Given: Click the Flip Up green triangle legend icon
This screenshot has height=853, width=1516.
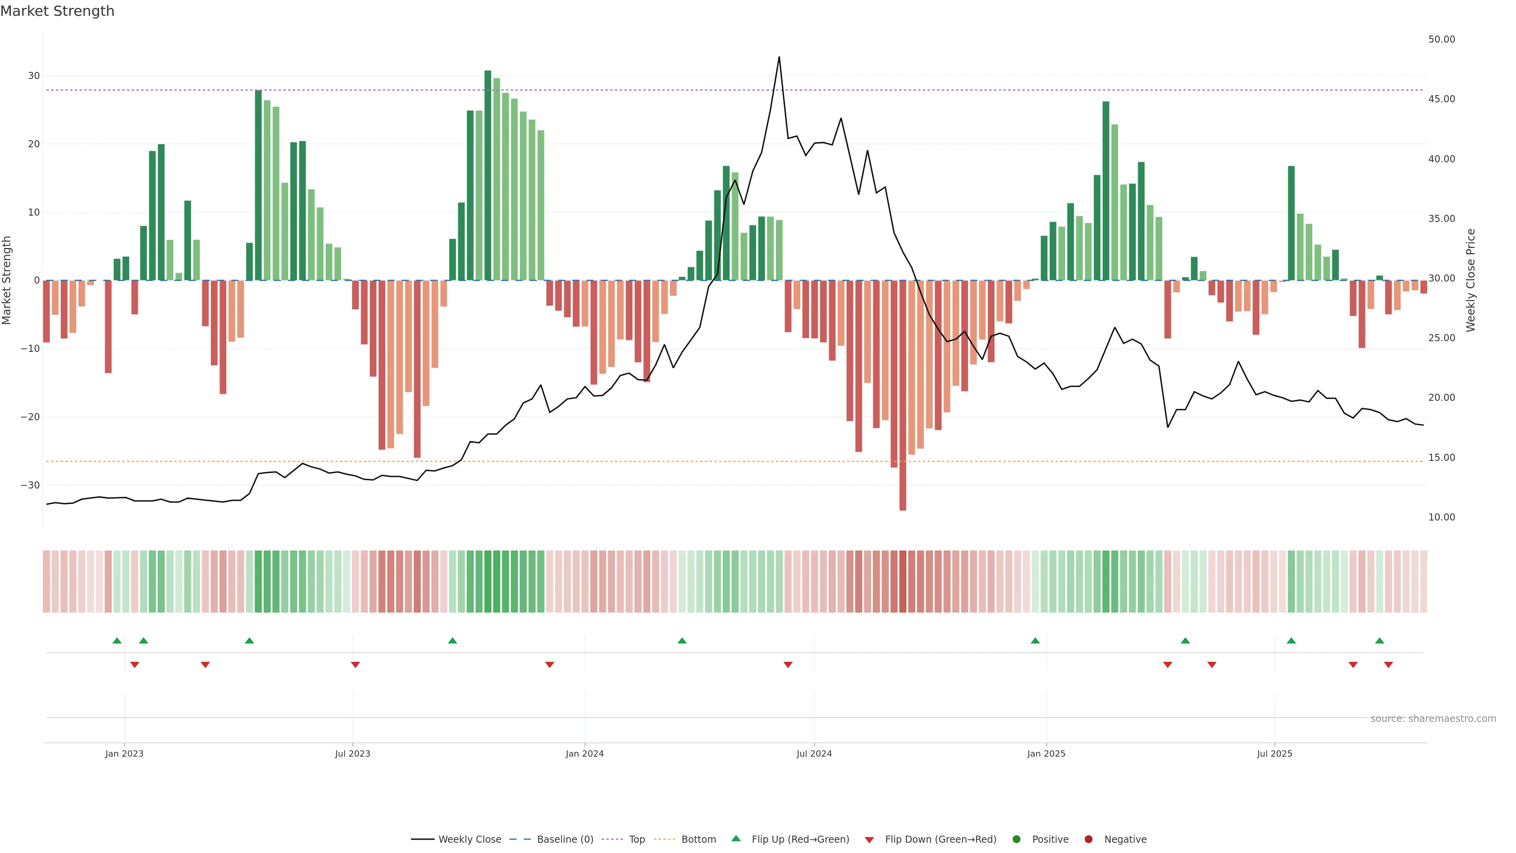Looking at the screenshot, I should [x=735, y=839].
